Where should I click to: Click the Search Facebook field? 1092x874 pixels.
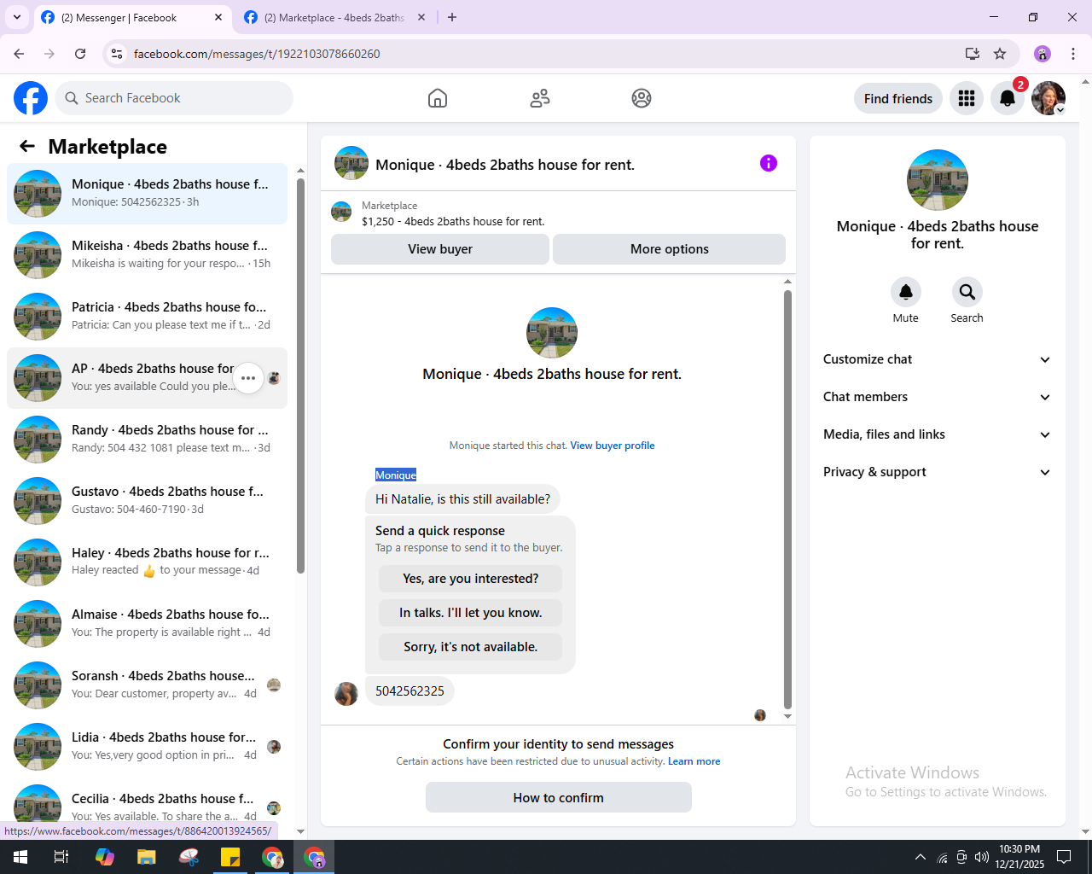[174, 98]
